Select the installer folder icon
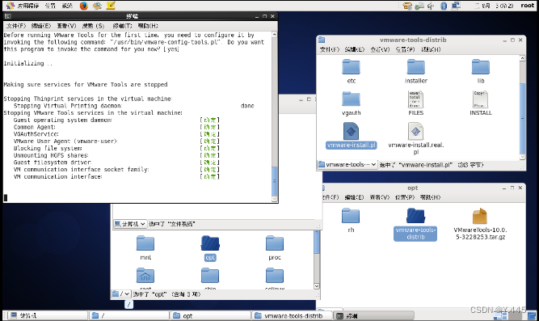Image resolution: width=539 pixels, height=321 pixels. [416, 67]
